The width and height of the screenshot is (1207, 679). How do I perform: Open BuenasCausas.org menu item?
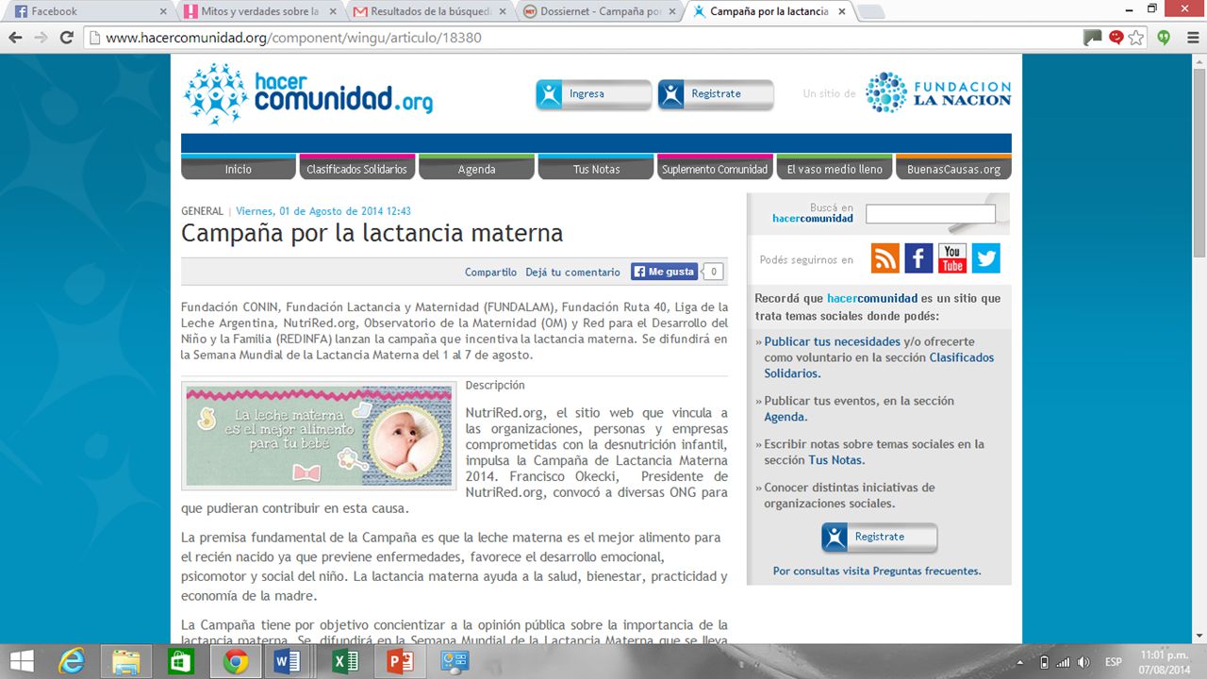click(953, 167)
